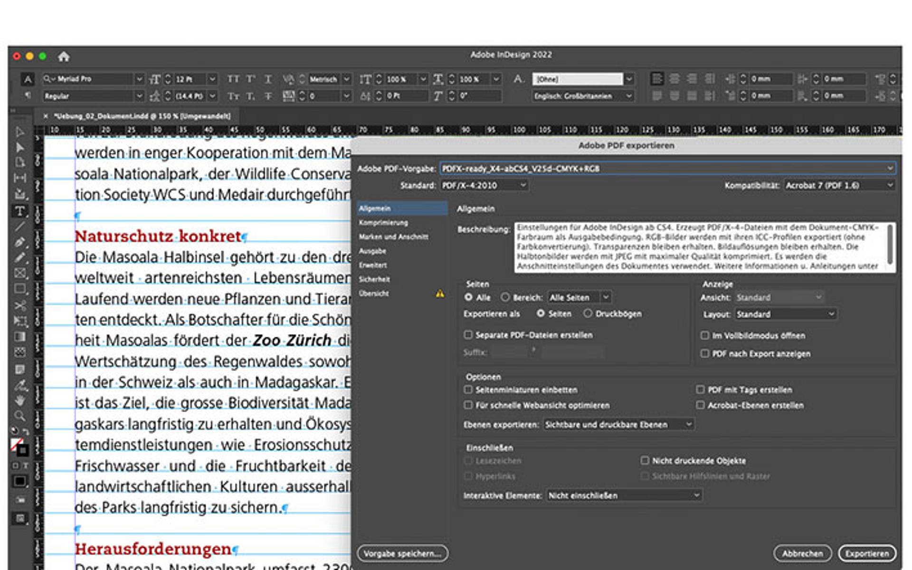Click the Exportieren button
The width and height of the screenshot is (912, 570).
(867, 553)
